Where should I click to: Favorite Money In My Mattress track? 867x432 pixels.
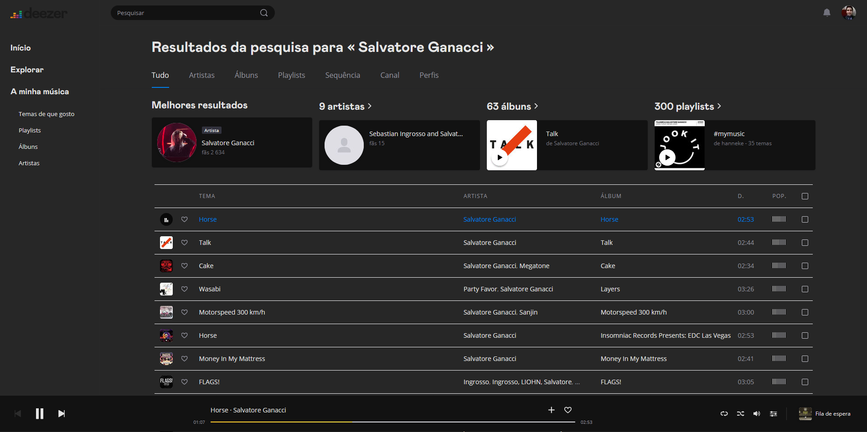(185, 359)
